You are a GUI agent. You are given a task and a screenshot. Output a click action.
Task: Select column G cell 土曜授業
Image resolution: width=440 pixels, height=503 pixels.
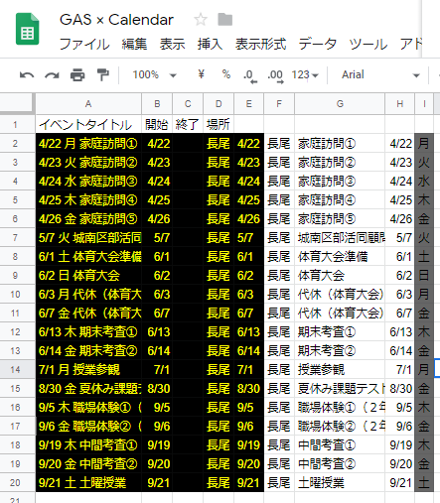point(340,483)
